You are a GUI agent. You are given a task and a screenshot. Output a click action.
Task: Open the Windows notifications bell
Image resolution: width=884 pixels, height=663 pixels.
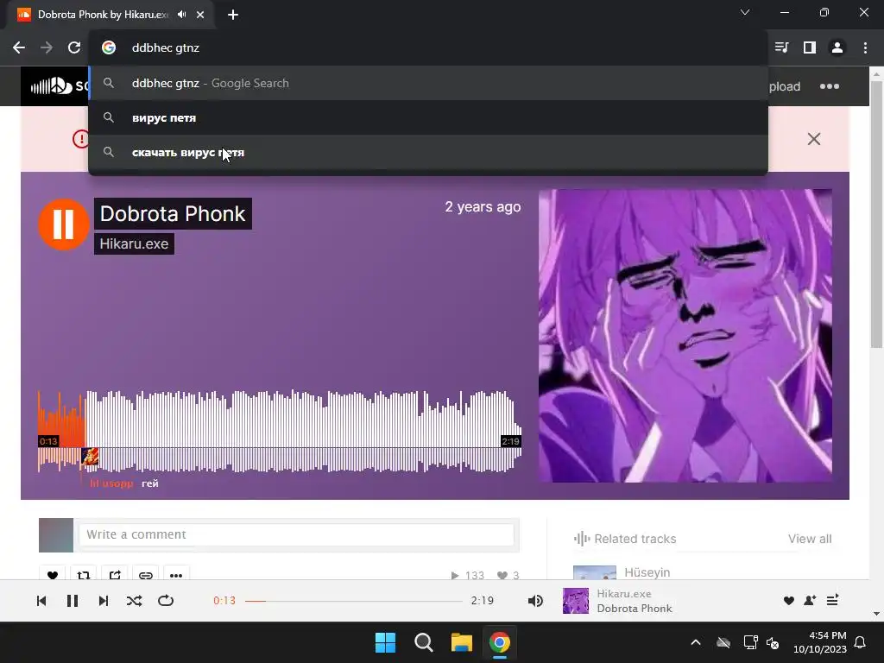pyautogui.click(x=861, y=642)
